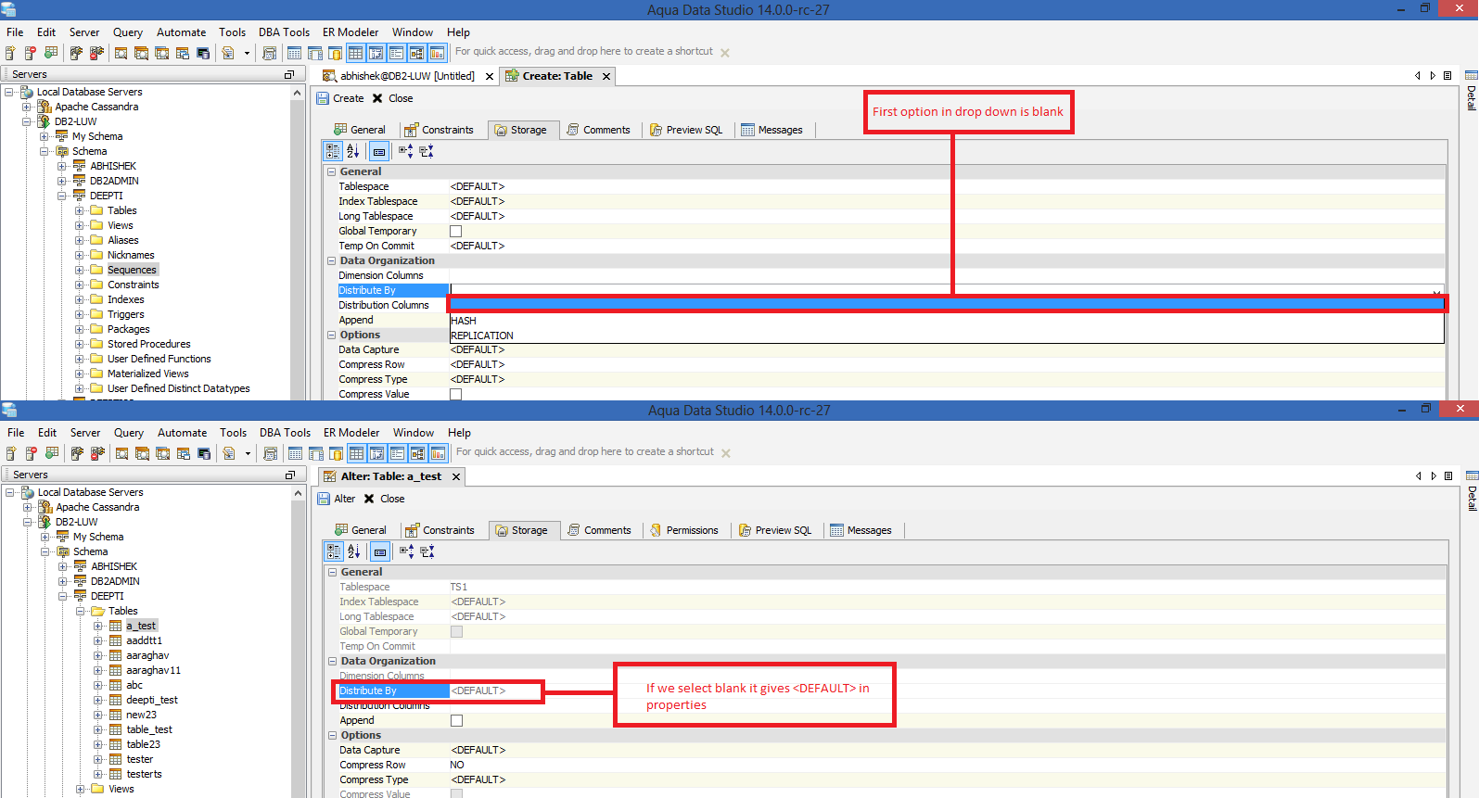
Task: Select deepti_test table in lower window tree
Action: pyautogui.click(x=152, y=701)
